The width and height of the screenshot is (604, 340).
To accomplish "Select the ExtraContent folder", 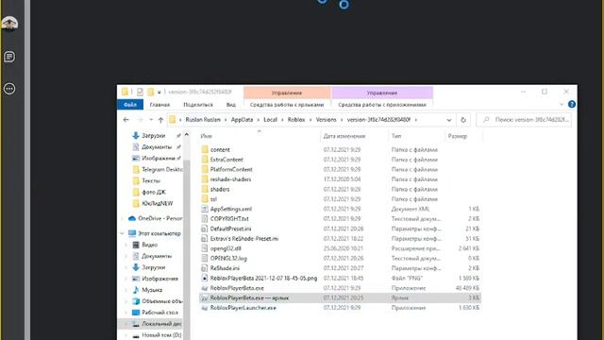I will (x=226, y=160).
